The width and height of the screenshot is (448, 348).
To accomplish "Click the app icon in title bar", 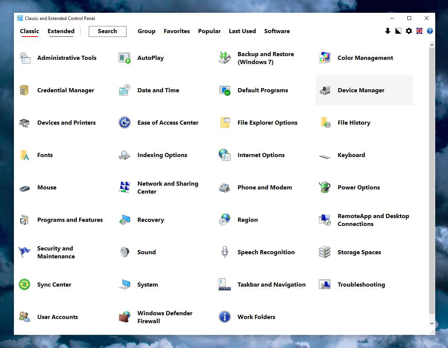I will [x=20, y=18].
